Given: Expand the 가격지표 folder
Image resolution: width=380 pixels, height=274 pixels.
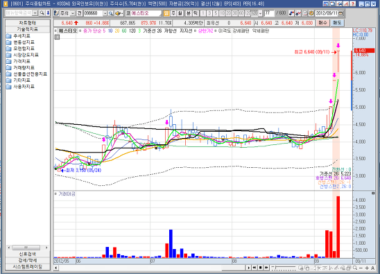Looking at the screenshot, I should click(x=19, y=61).
